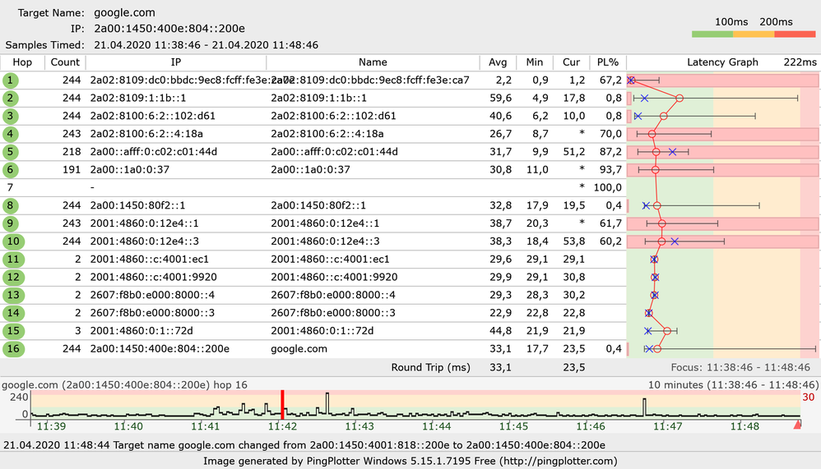Click the red marker at 11:42 on timeline

pos(282,405)
